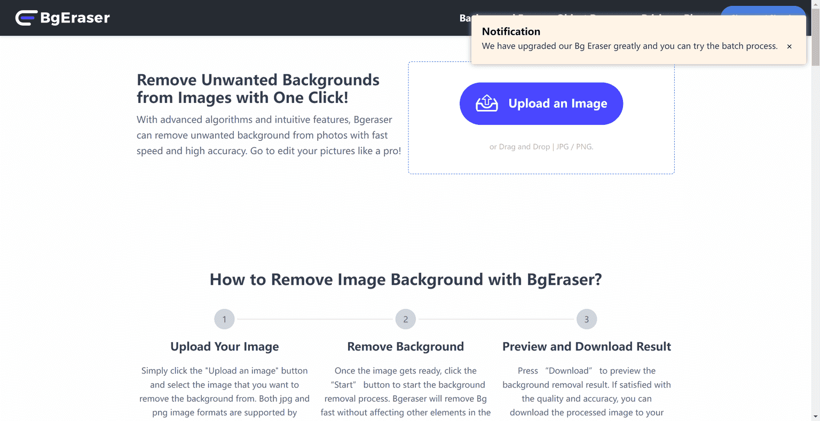
Task: Click the page vertical scrollbar
Action: [815, 210]
